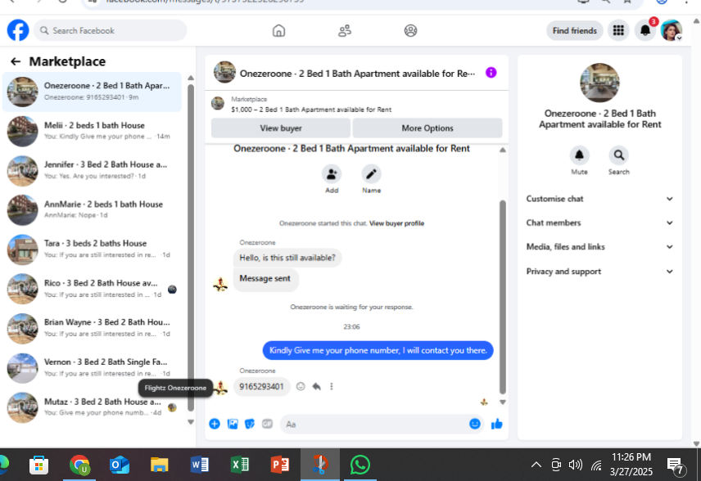Open more options for 9165293401 message

(332, 386)
